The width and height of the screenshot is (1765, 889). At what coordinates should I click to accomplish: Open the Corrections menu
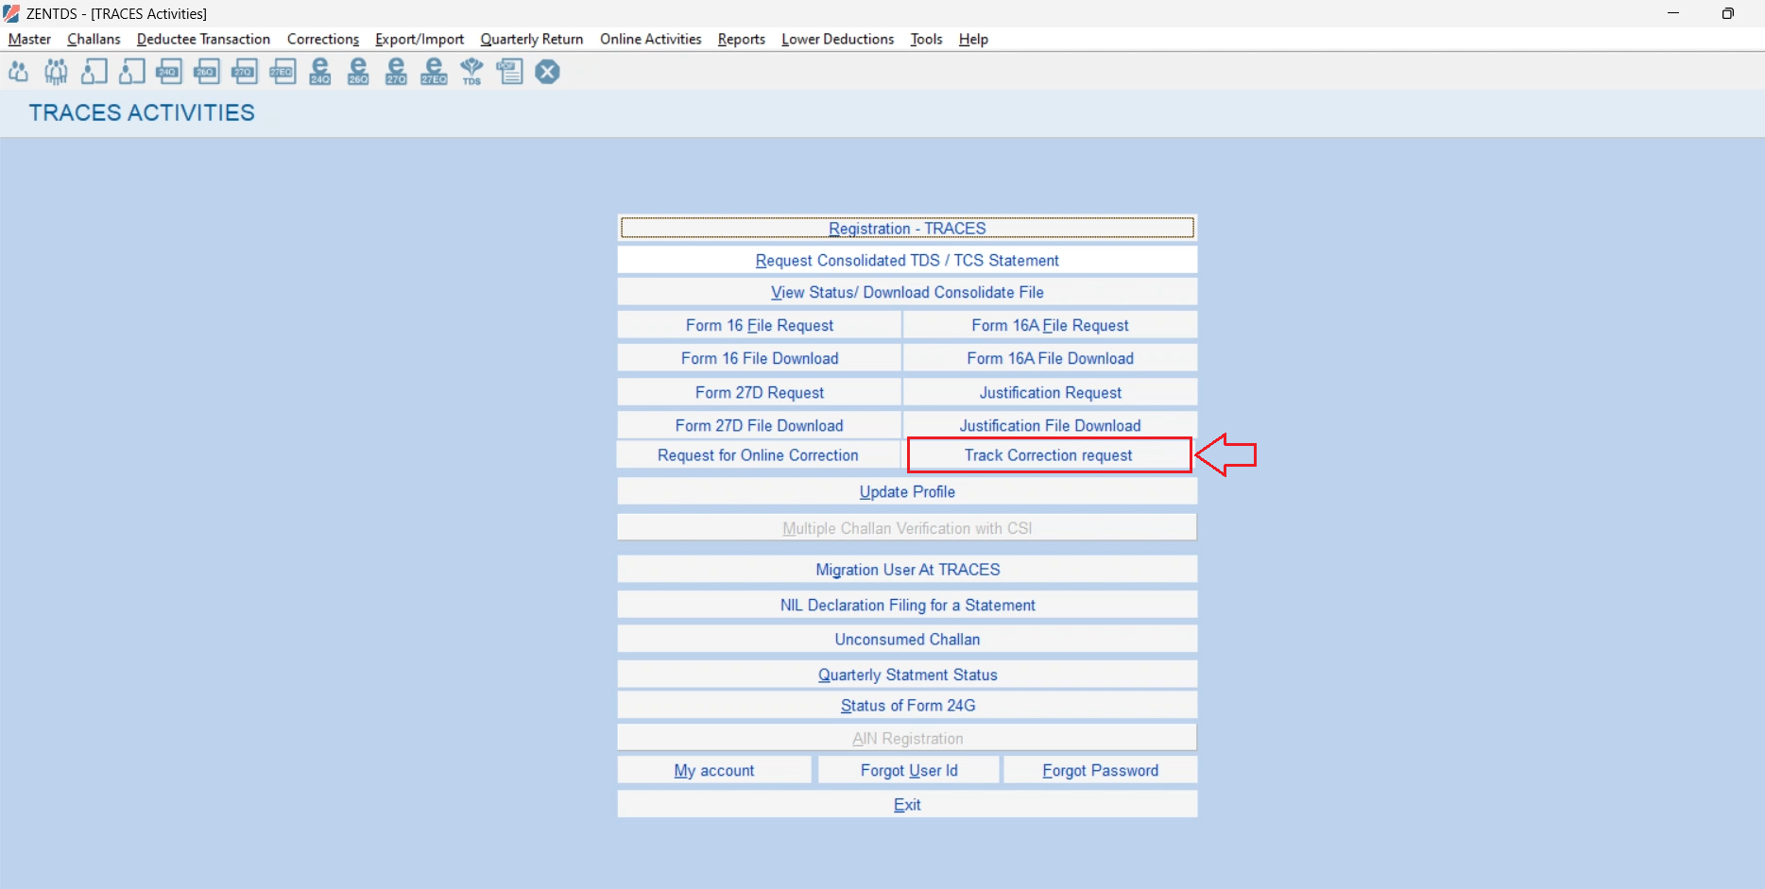[x=323, y=39]
